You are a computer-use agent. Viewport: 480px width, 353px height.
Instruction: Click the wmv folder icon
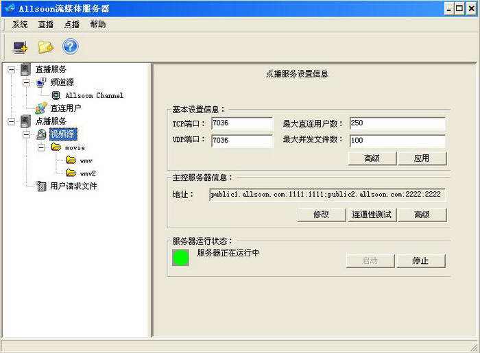pyautogui.click(x=71, y=160)
